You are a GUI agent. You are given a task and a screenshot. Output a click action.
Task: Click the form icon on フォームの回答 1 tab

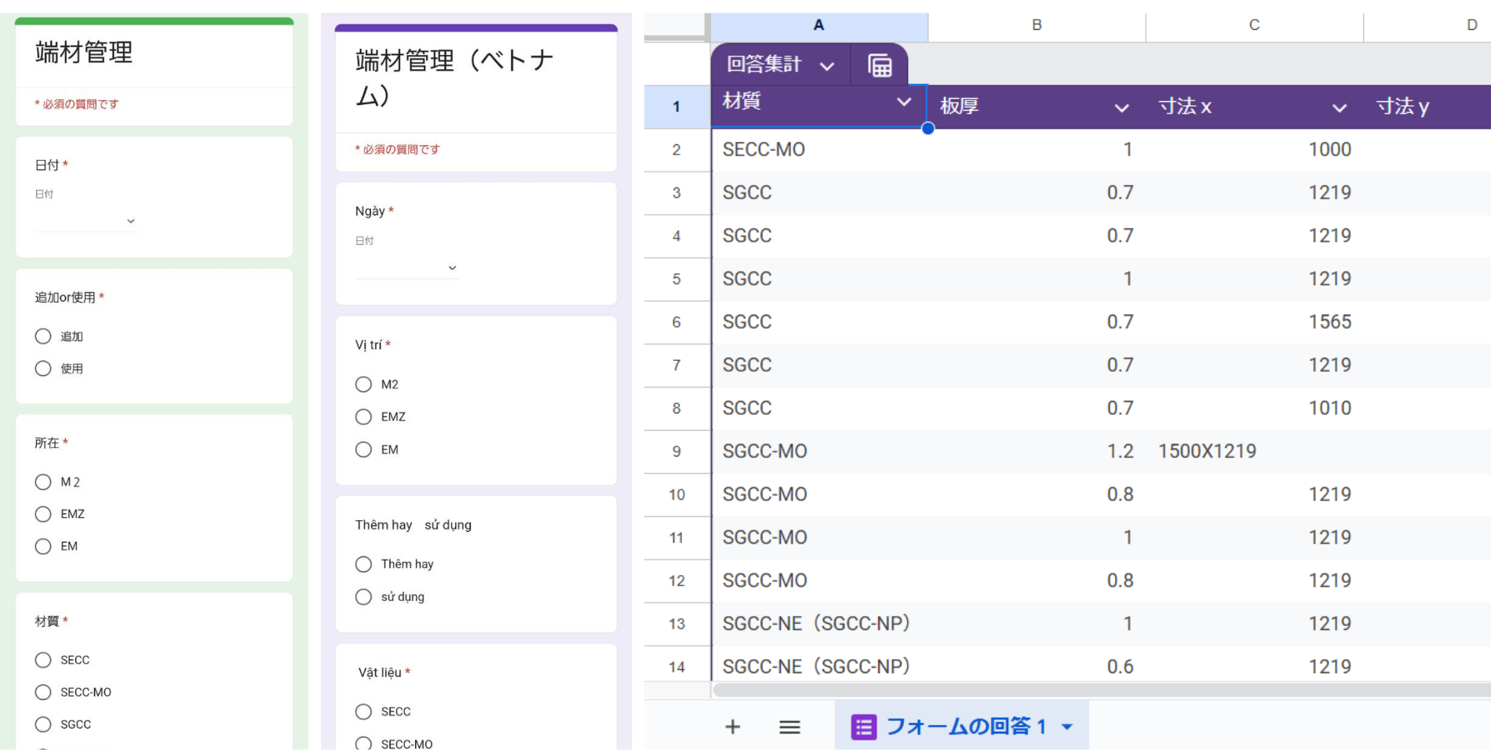863,726
